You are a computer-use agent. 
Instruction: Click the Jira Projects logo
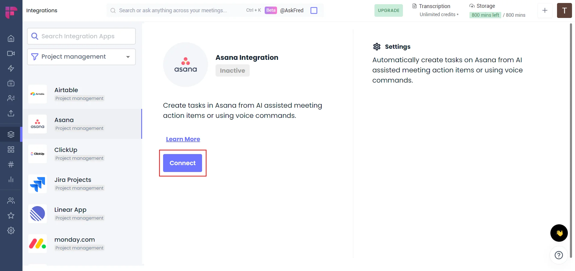(x=37, y=184)
